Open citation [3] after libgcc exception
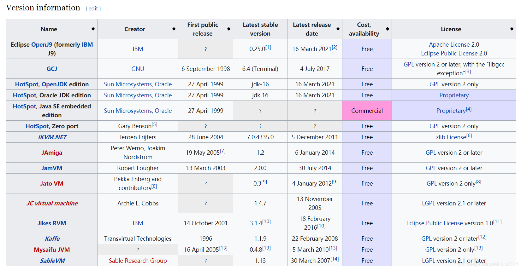521x270 pixels. 468,72
